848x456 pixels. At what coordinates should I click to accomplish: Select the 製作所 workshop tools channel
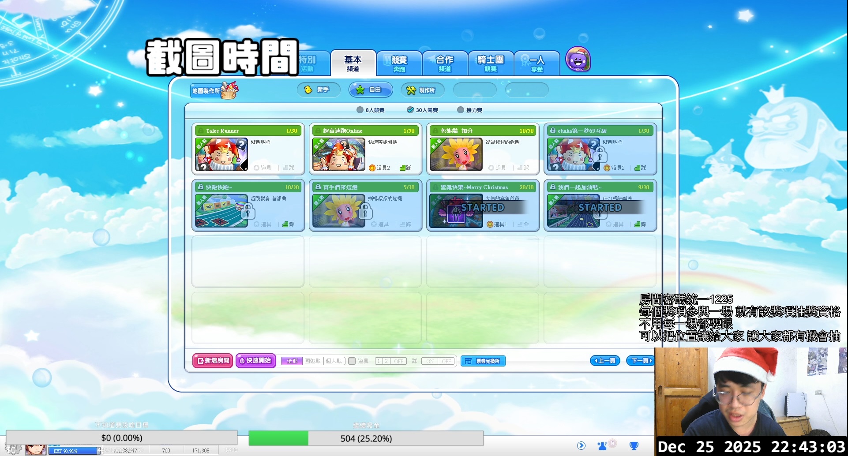(x=422, y=90)
